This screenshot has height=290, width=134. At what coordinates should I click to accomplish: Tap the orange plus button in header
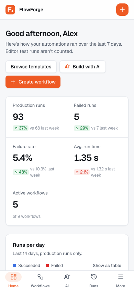122,10
